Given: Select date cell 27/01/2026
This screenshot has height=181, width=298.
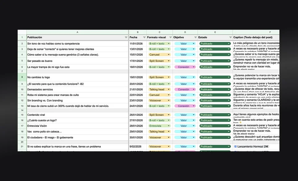Looking at the screenshot, I should point(138,120).
